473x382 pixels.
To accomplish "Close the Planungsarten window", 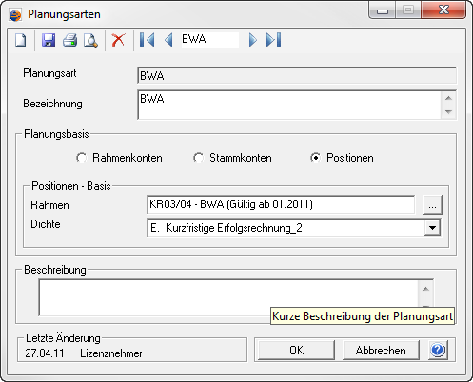I will click(443, 10).
